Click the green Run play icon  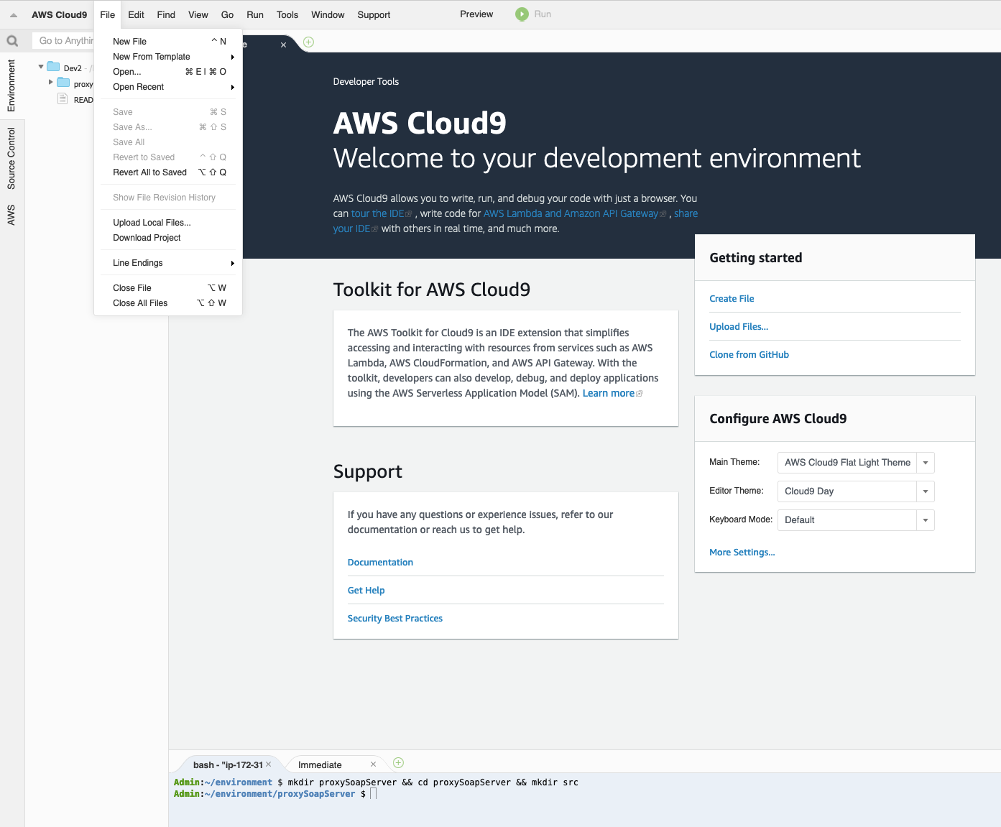point(522,14)
